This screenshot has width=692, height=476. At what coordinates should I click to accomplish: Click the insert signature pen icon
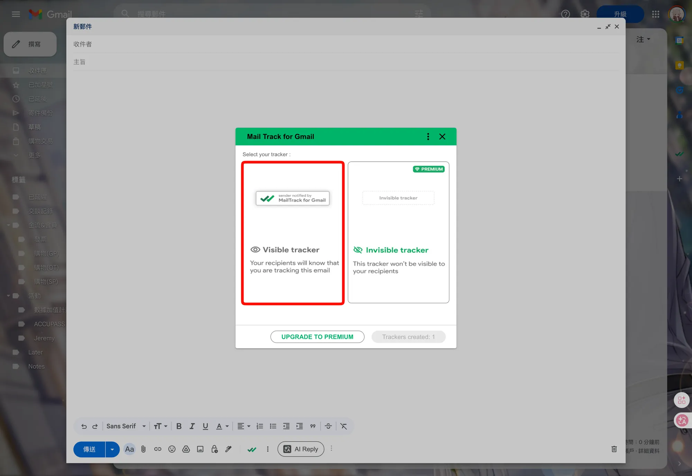228,449
